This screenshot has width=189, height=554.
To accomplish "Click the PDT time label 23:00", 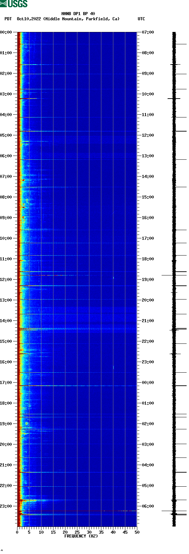I will click(6, 506).
